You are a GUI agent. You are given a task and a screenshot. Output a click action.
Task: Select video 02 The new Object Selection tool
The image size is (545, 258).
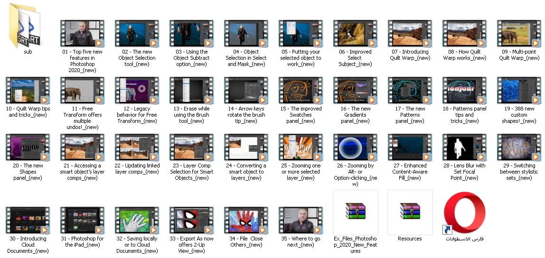(x=137, y=33)
